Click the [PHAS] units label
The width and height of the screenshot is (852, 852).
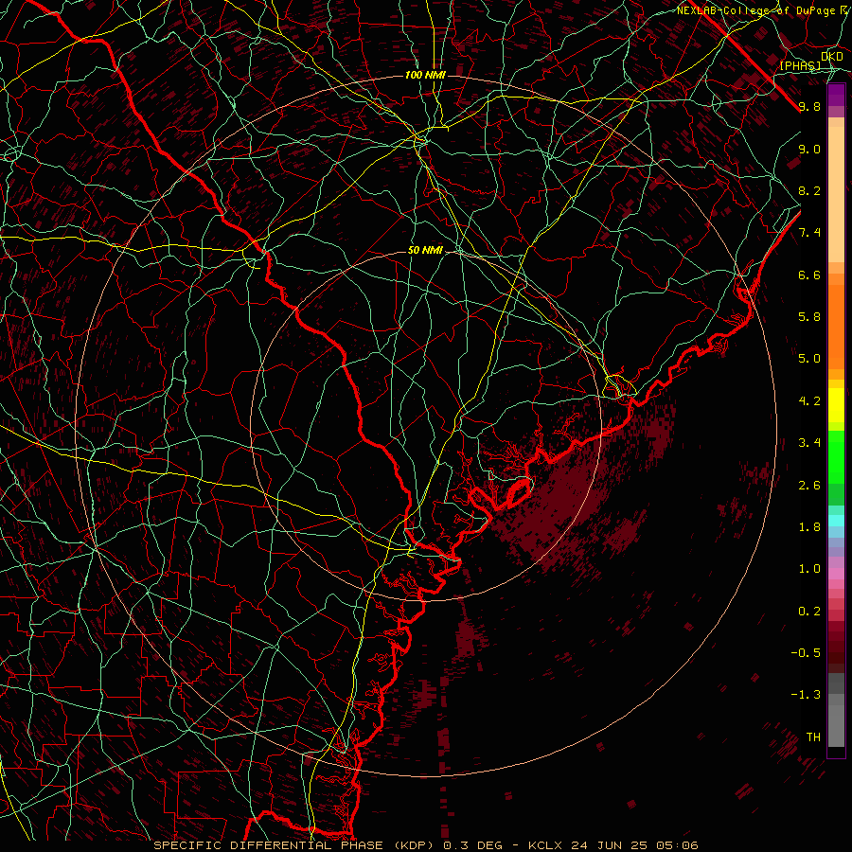click(800, 65)
